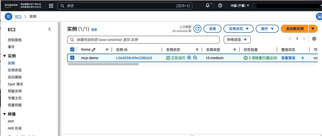This screenshot has height=136, width=322.
Task: Go to next page arrow in pagination
Action: coord(304,39)
